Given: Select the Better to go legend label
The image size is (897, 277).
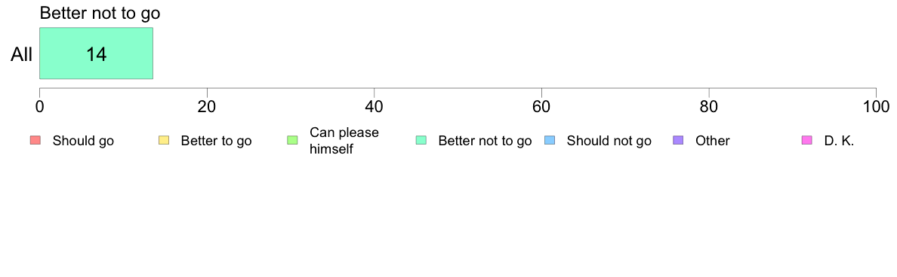Looking at the screenshot, I should point(216,142).
